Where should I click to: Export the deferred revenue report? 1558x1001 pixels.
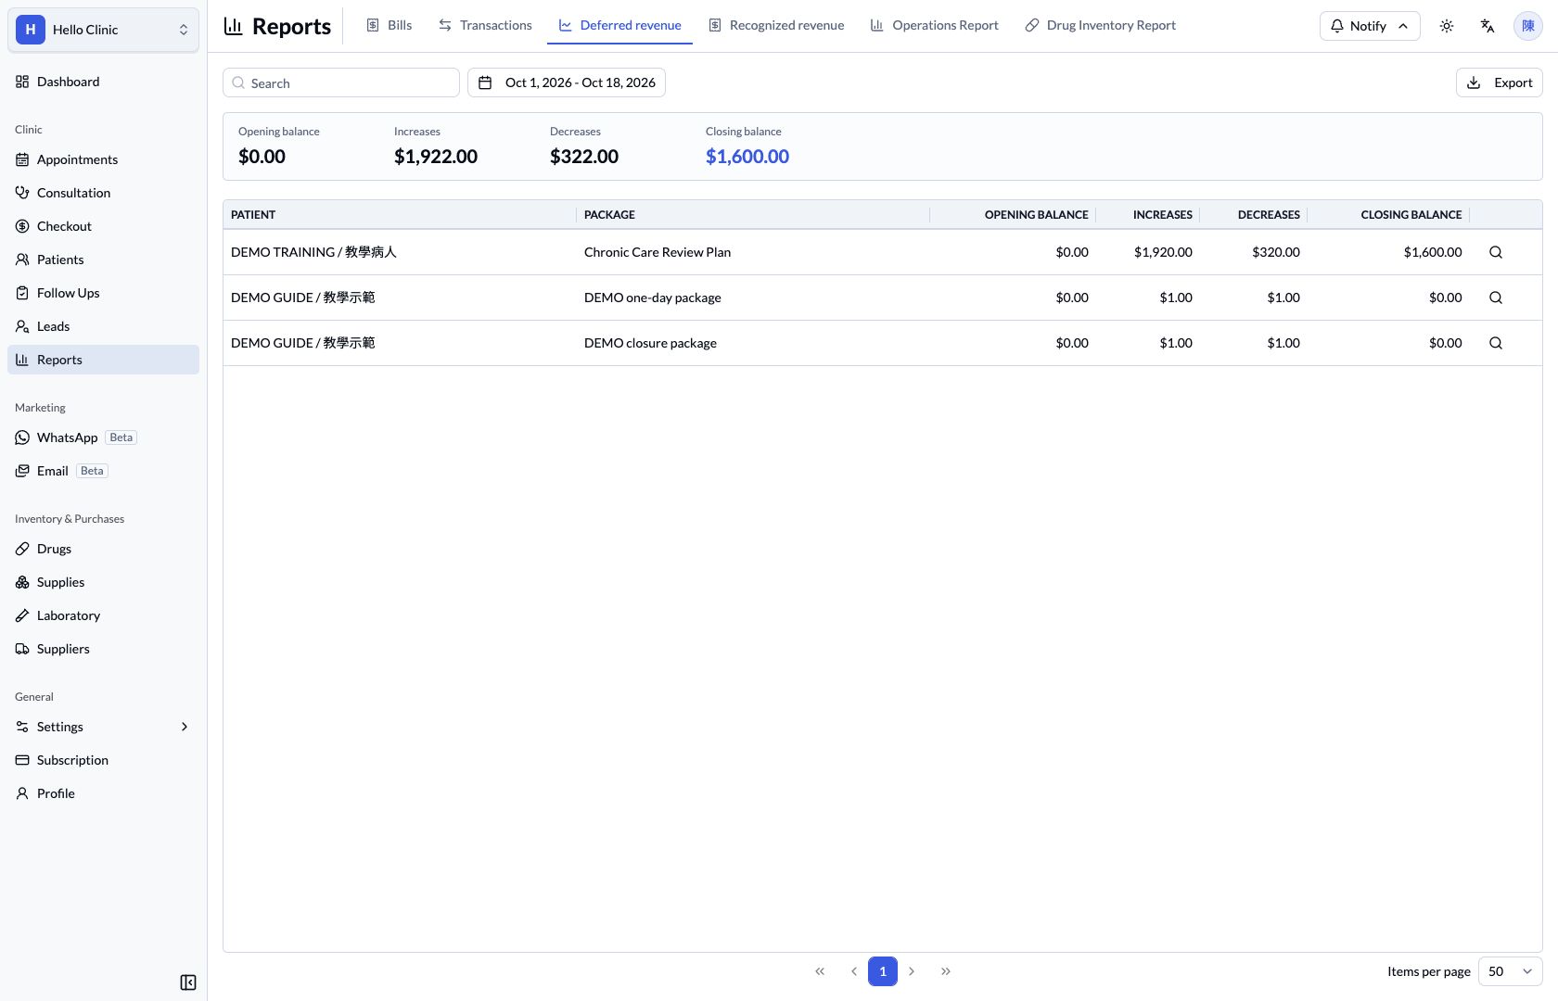[x=1500, y=82]
